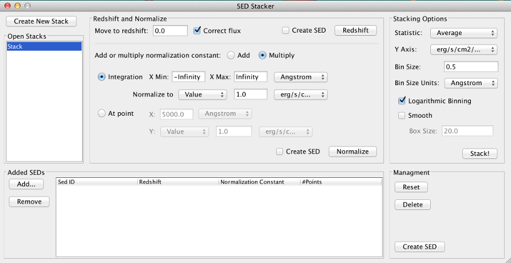The width and height of the screenshot is (511, 263).
Task: Click the At point X 5000.0 field
Action: click(x=177, y=114)
